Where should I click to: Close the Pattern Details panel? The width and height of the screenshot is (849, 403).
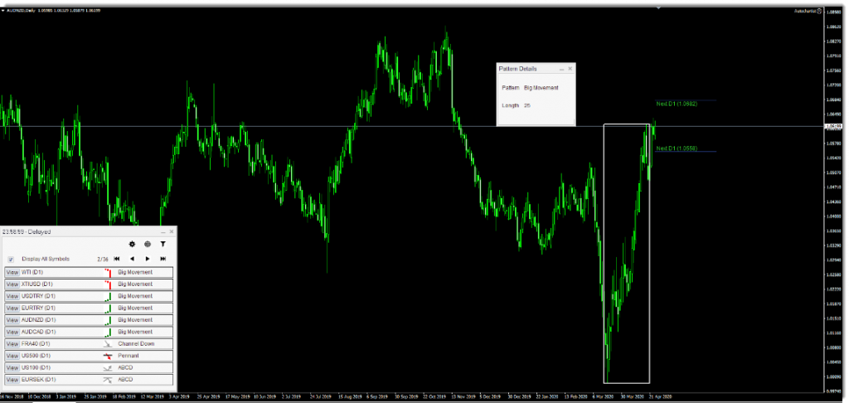570,69
